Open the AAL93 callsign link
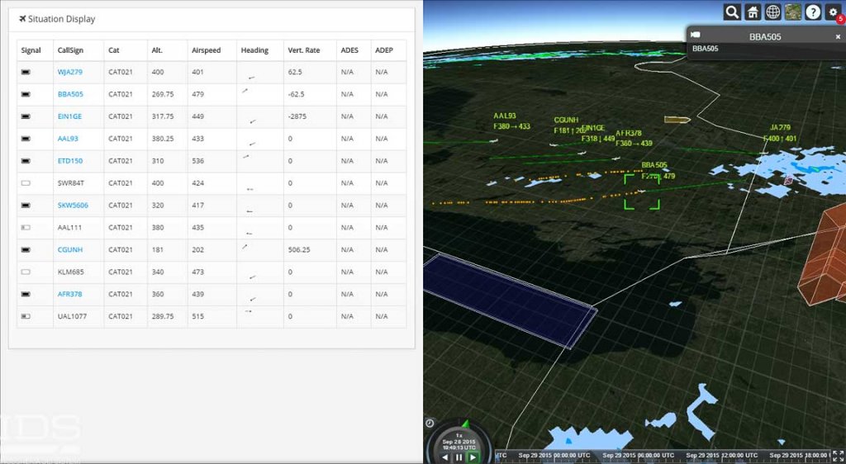This screenshot has height=464, width=846. pyautogui.click(x=68, y=139)
